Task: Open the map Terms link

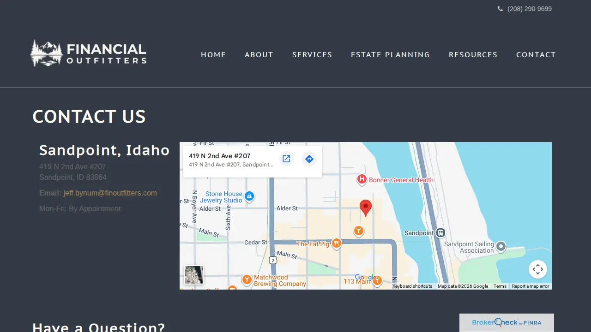Action: pyautogui.click(x=500, y=286)
